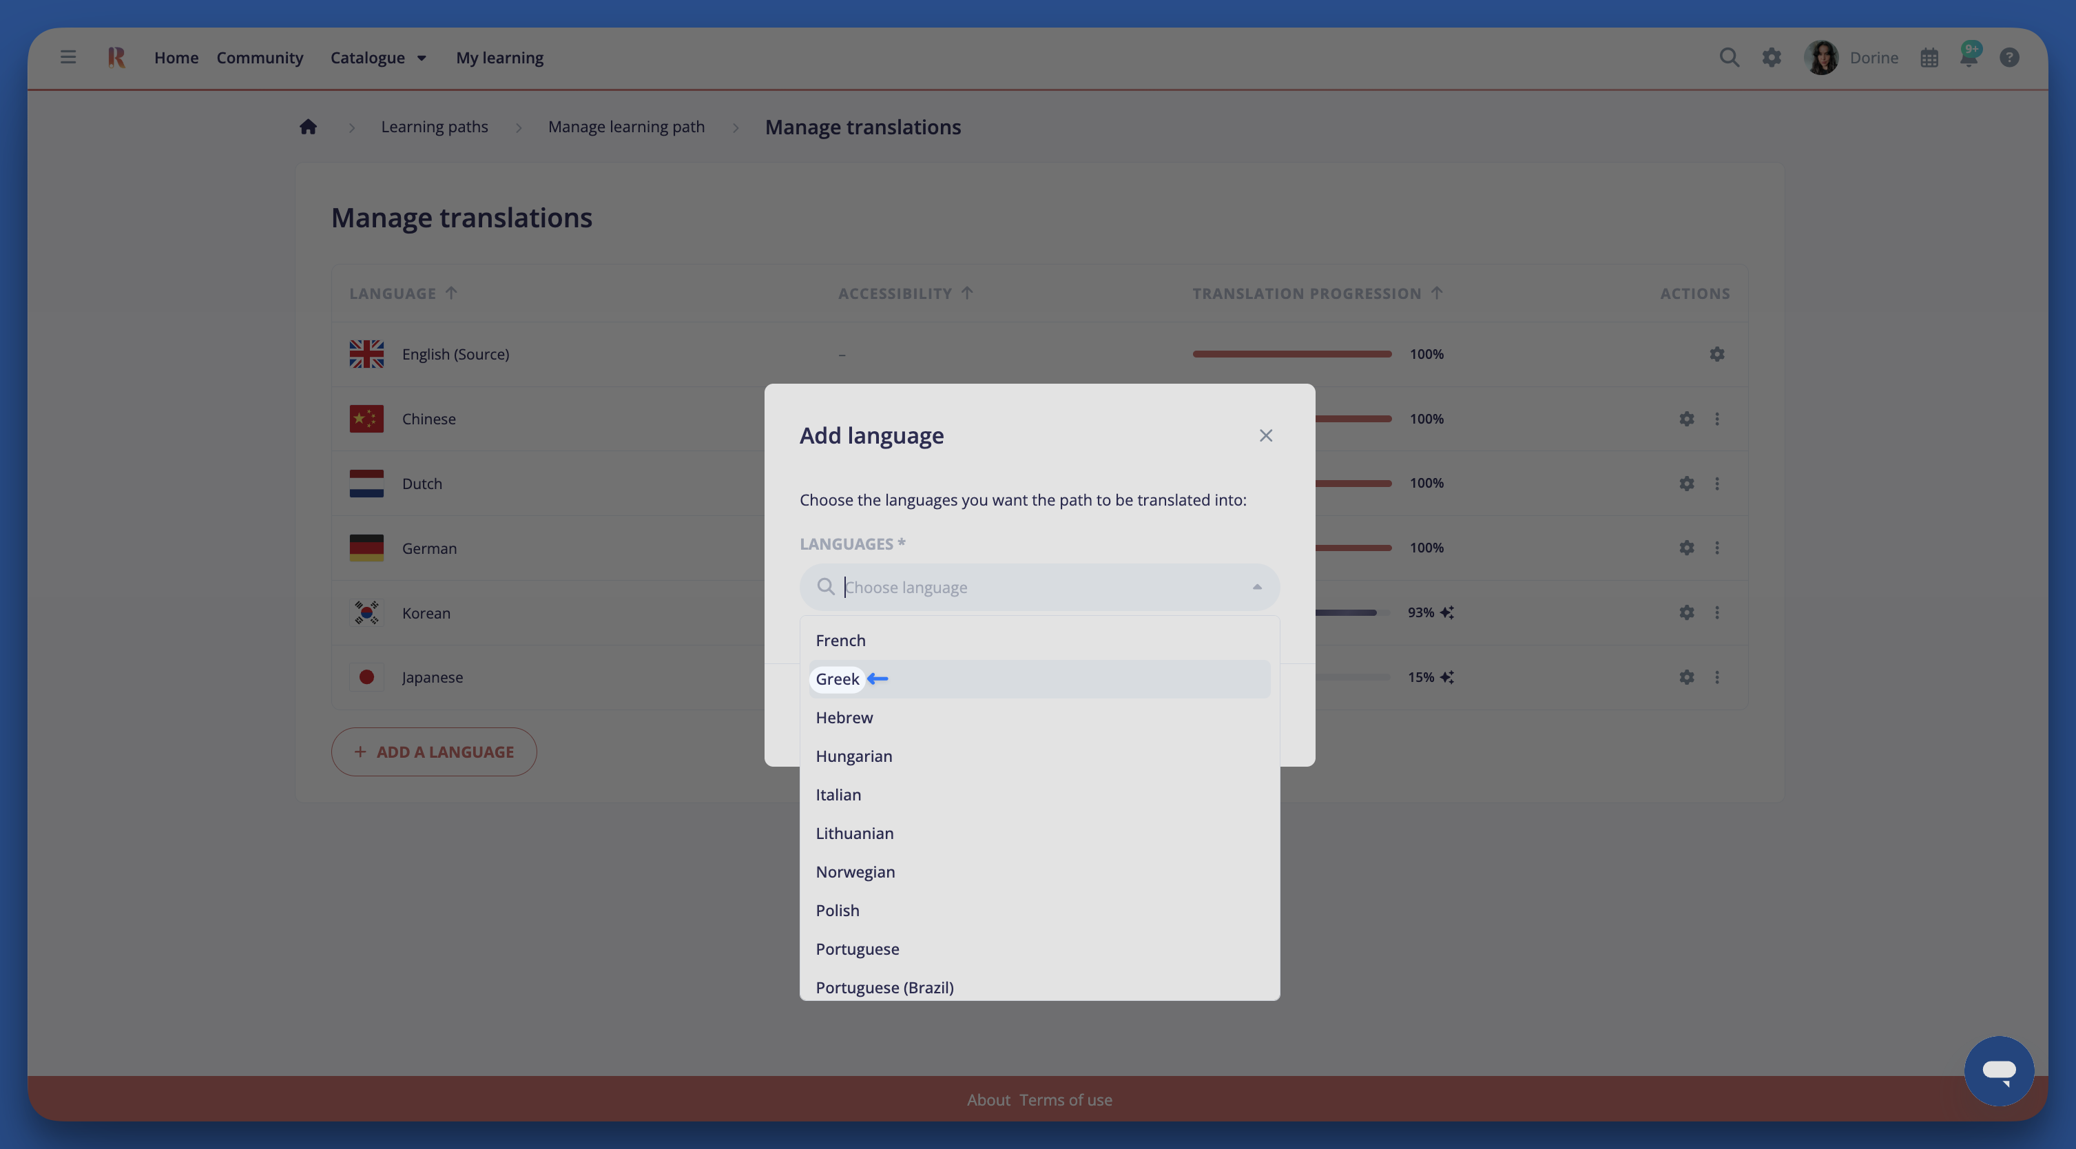Switch to the Community menu item
Image resolution: width=2076 pixels, height=1149 pixels.
click(x=260, y=57)
